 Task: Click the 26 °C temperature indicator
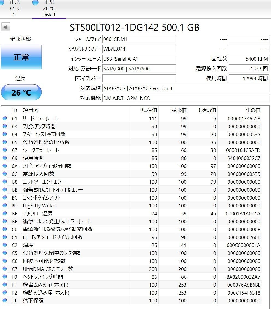(x=21, y=92)
